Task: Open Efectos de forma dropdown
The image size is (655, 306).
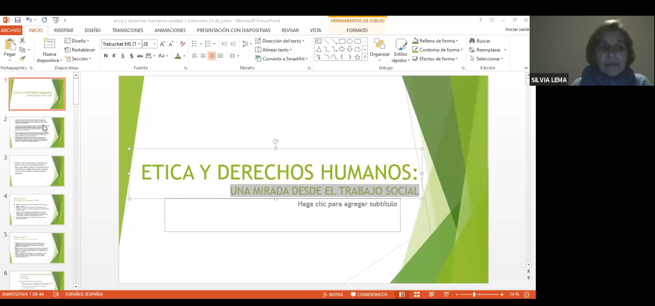Action: click(x=435, y=59)
